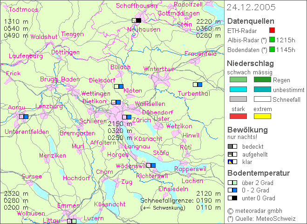Click the Baden town label
Image resolution: width=307 pixels, height=224 pixels.
point(70,79)
